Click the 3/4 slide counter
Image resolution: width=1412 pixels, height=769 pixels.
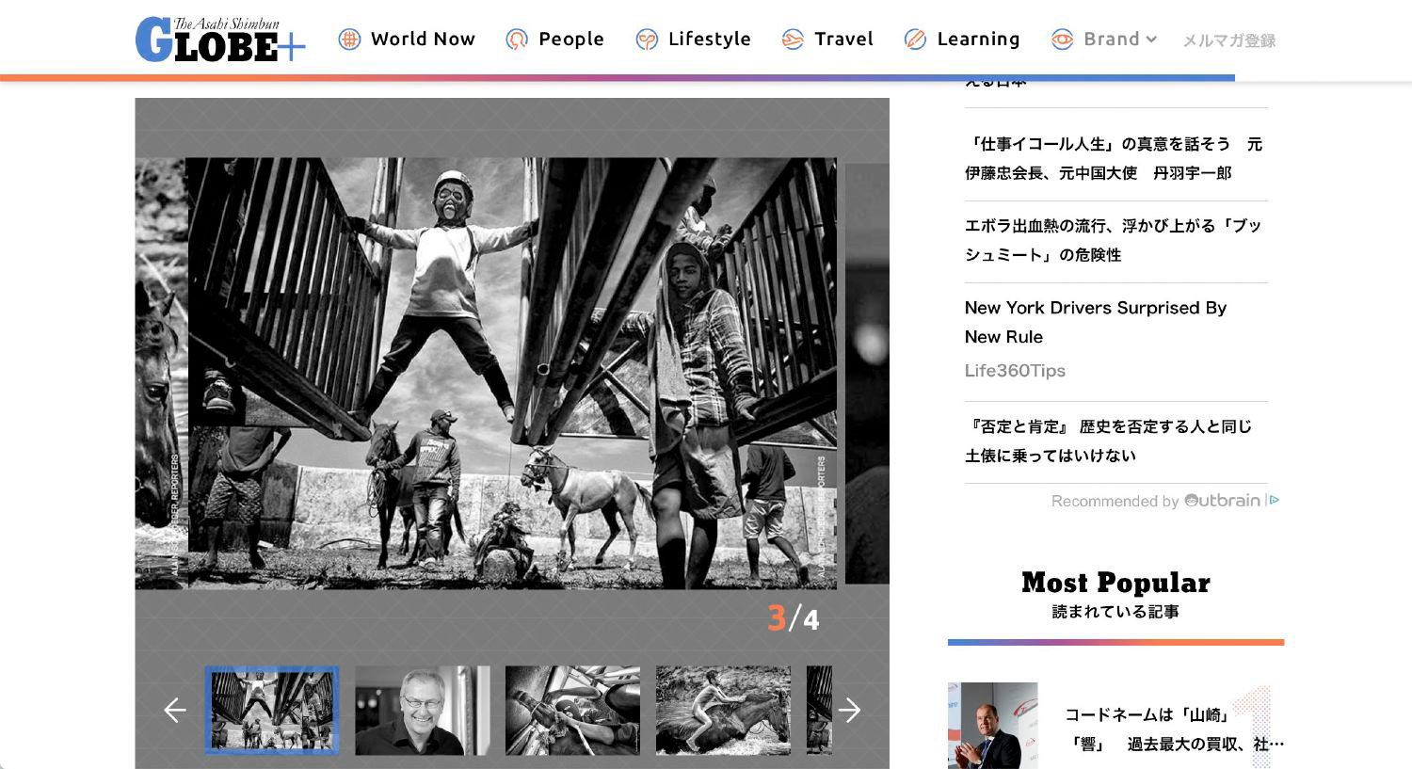(794, 618)
